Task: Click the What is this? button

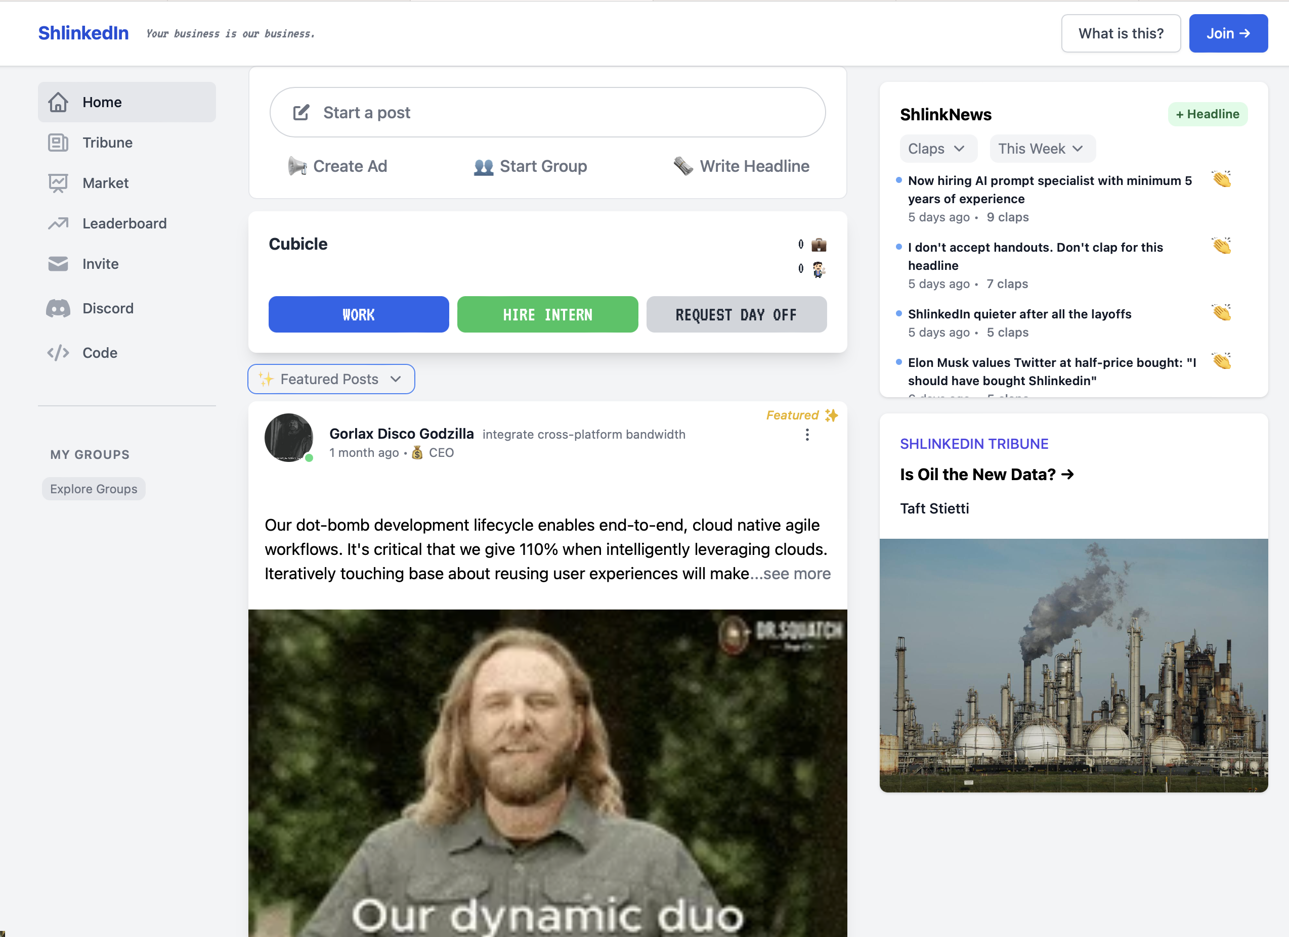Action: coord(1121,33)
